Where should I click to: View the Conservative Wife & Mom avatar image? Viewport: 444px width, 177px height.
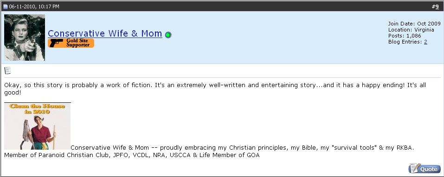pos(25,38)
